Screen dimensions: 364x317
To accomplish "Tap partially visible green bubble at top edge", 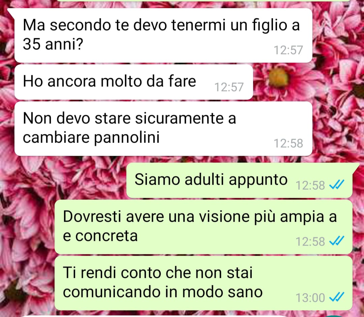I will click(204, 1).
